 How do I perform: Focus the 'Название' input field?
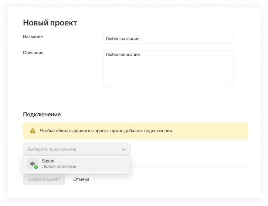(168, 39)
